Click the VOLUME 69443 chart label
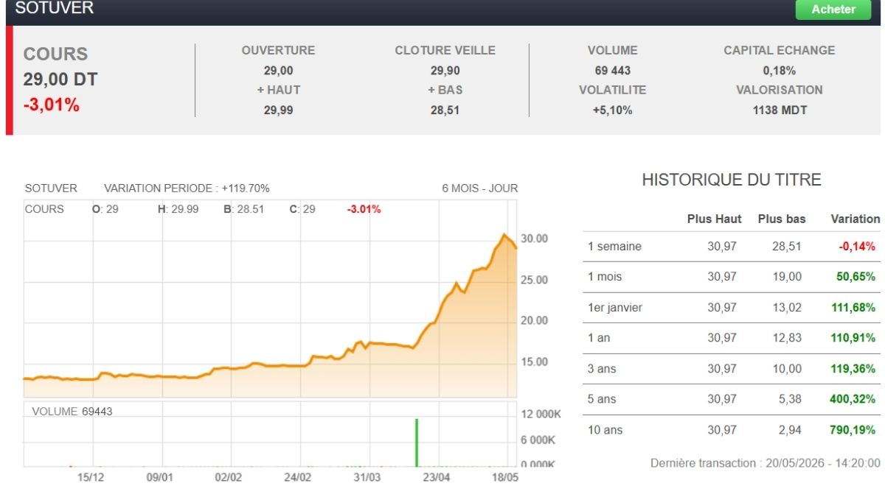The height and width of the screenshot is (497, 885). pyautogui.click(x=72, y=412)
